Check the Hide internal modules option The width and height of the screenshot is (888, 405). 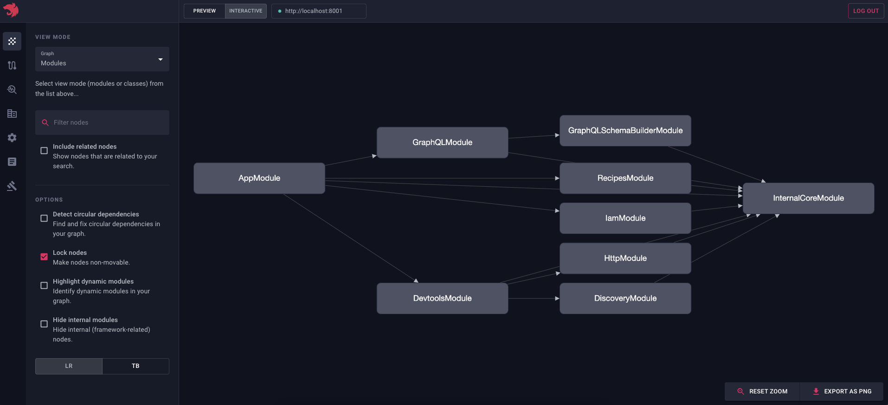[x=44, y=324]
